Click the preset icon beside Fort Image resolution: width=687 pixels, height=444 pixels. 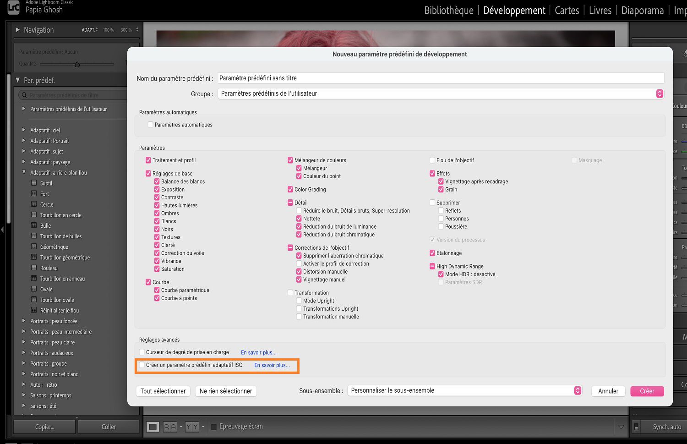[x=34, y=193]
